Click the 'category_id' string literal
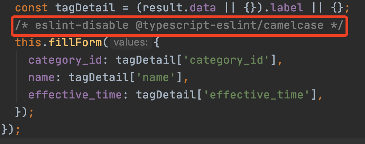The height and width of the screenshot is (144, 365). [225, 60]
